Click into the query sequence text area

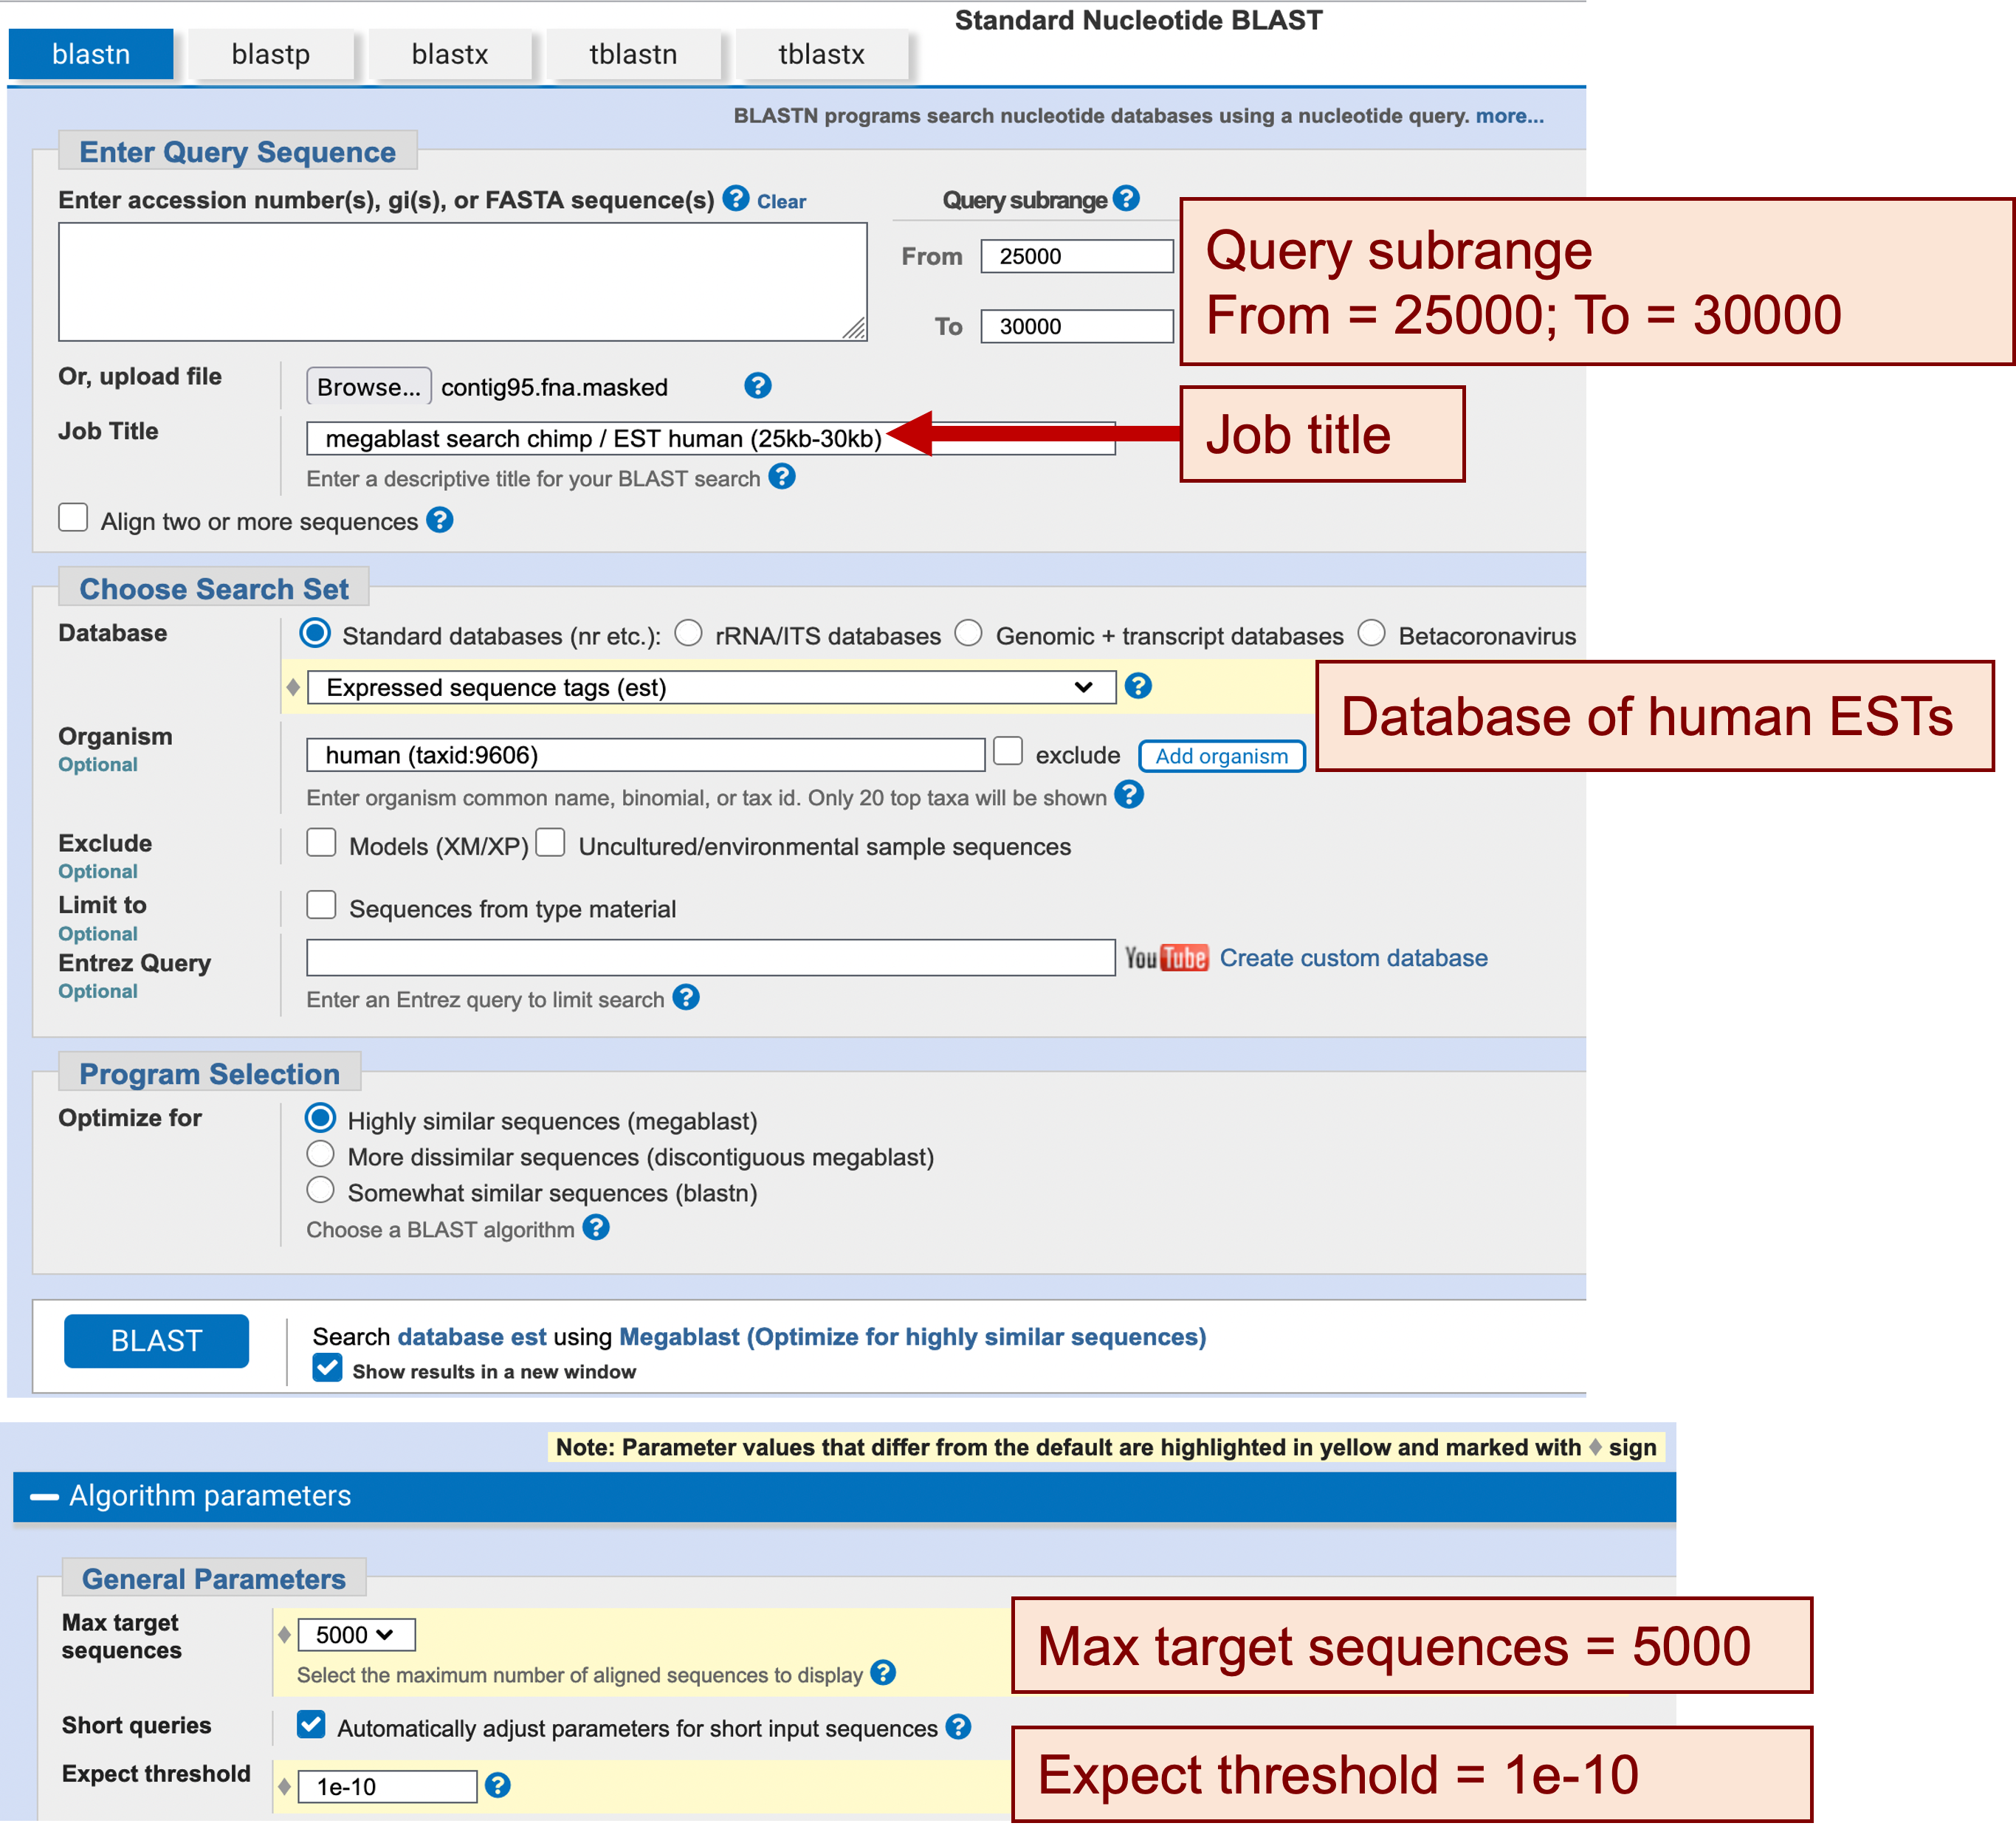click(463, 282)
